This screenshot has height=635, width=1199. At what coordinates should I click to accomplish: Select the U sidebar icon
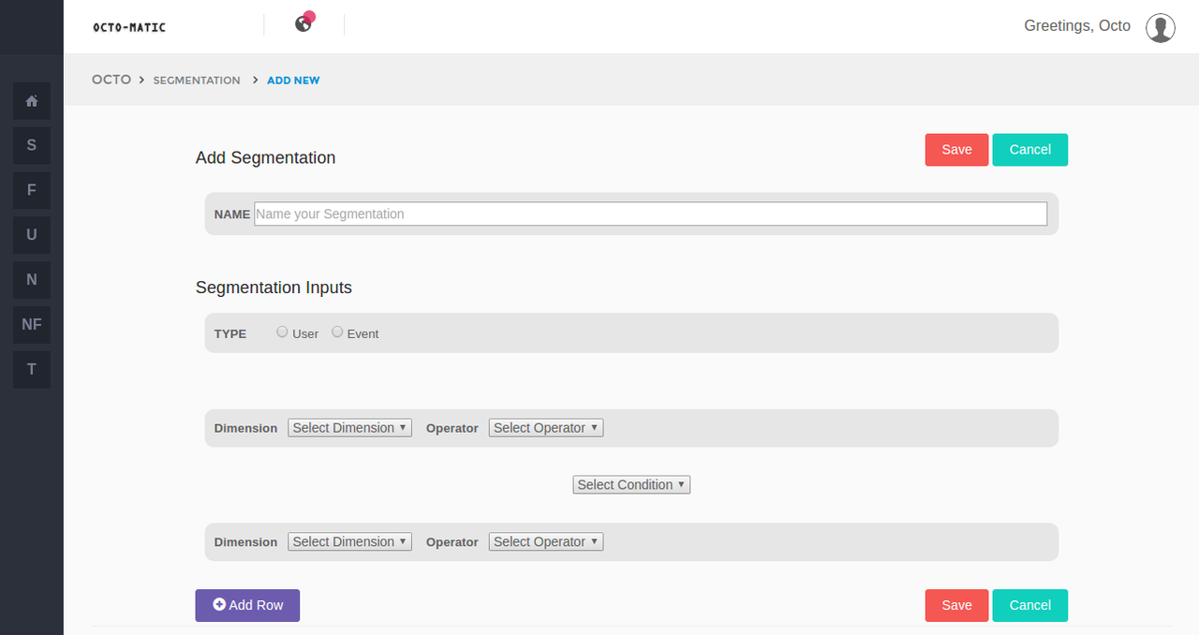click(32, 235)
